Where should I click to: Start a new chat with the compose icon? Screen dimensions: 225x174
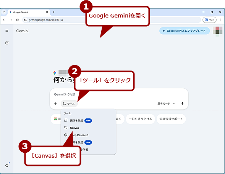coord(7,43)
